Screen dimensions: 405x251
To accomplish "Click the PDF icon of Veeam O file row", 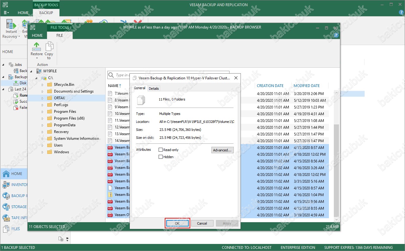I will [110, 215].
